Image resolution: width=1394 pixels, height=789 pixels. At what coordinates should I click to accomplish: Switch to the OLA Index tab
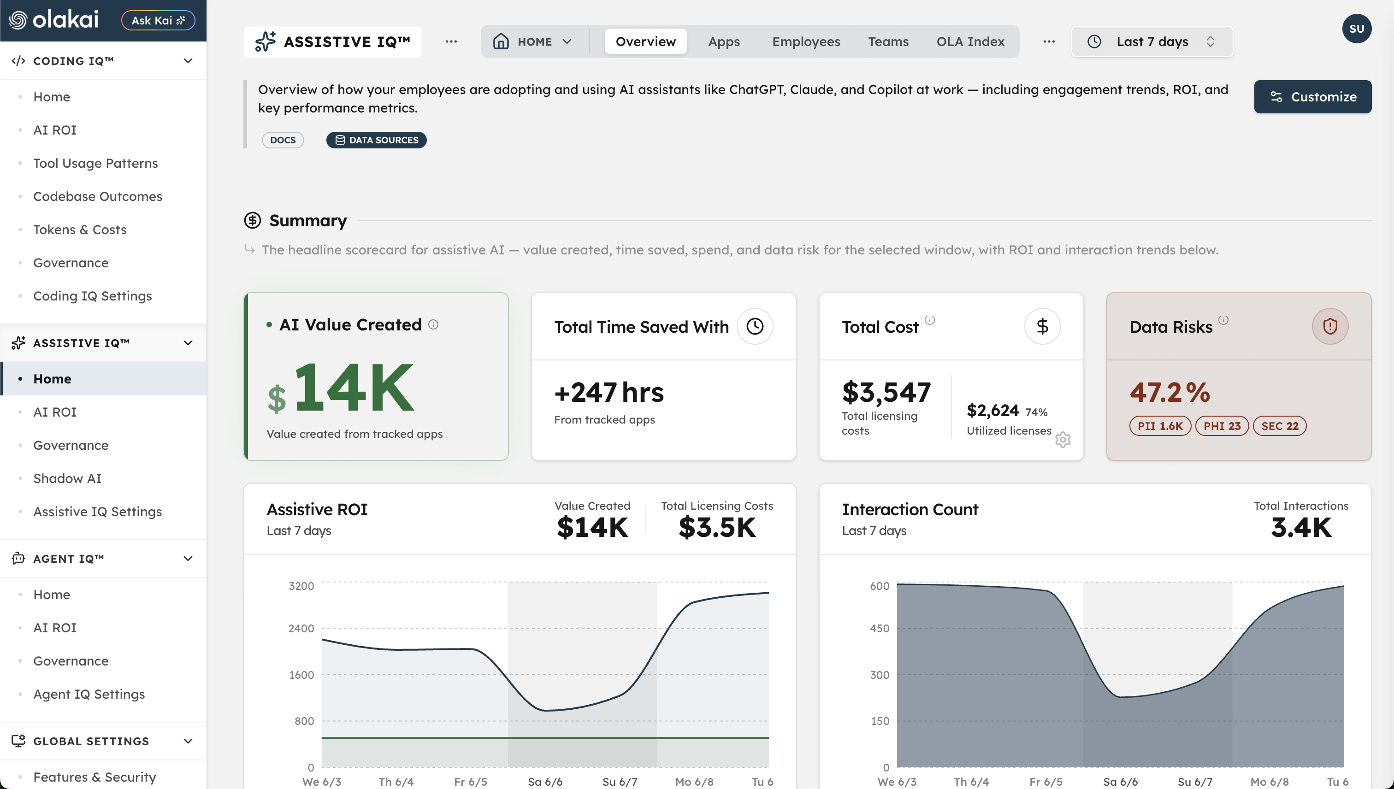click(x=970, y=41)
